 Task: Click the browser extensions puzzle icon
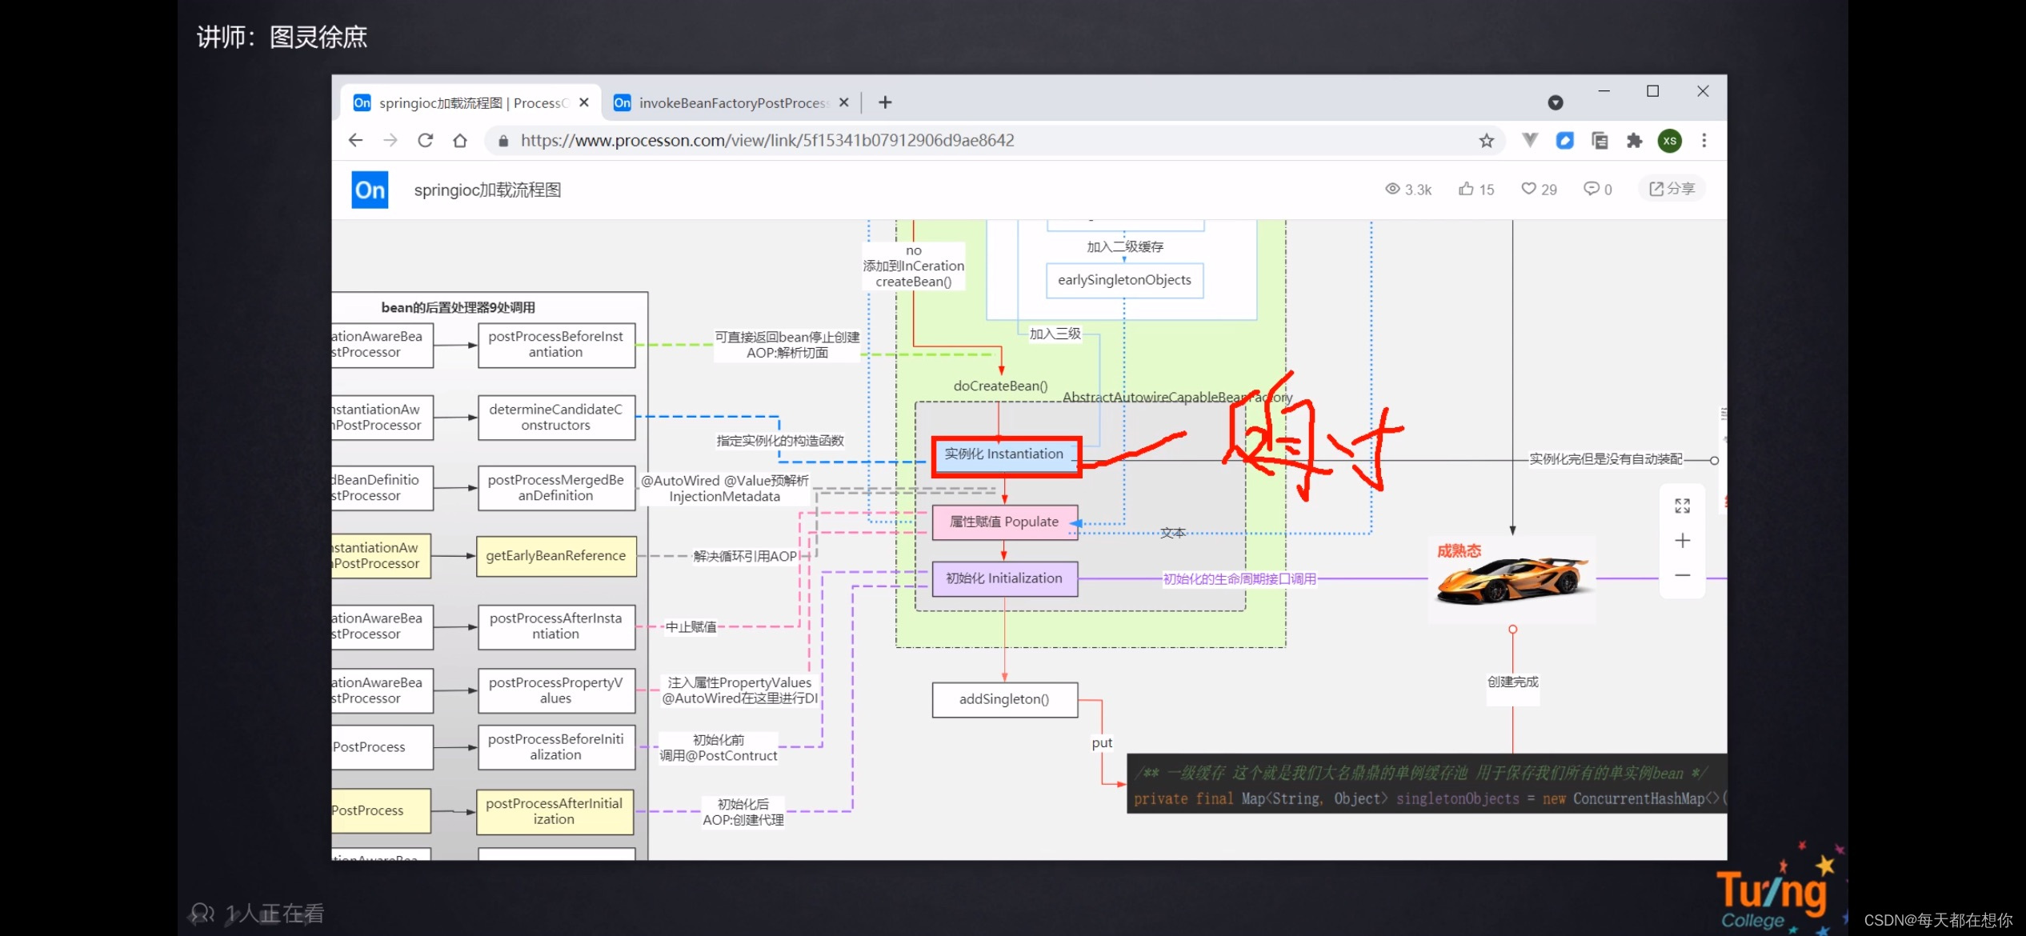tap(1632, 139)
